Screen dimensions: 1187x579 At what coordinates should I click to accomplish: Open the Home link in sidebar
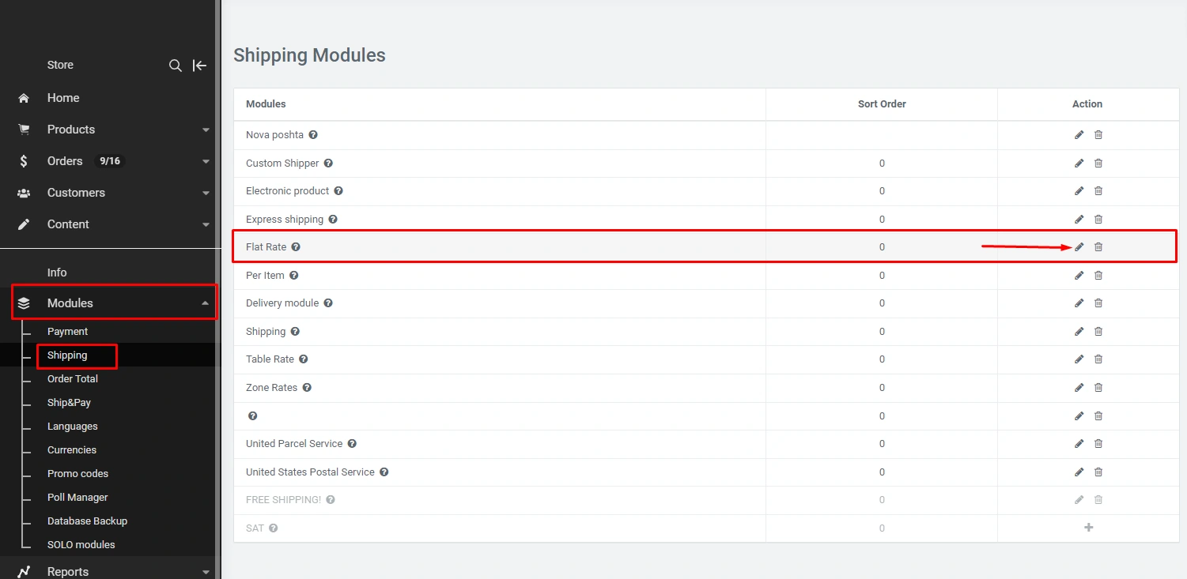63,98
